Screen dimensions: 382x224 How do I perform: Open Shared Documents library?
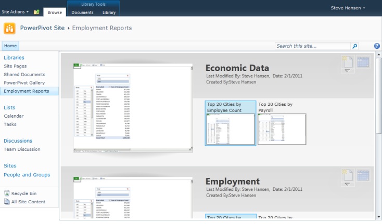pos(24,74)
